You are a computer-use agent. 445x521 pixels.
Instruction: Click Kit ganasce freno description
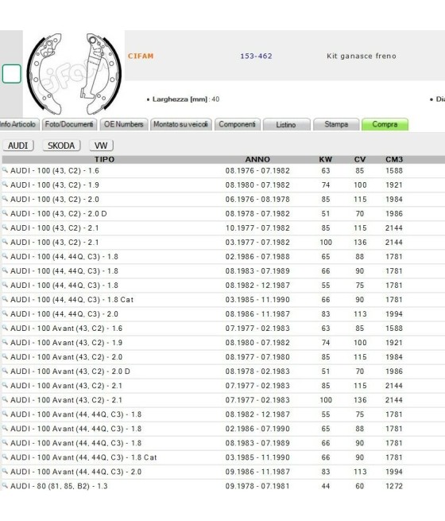click(x=362, y=56)
